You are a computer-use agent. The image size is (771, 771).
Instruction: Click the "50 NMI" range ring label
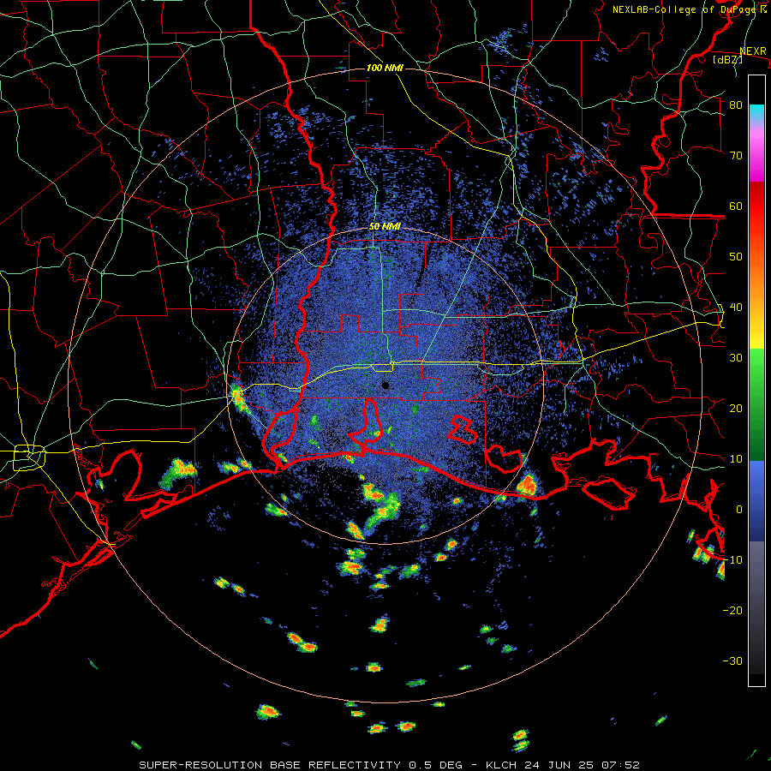[385, 226]
